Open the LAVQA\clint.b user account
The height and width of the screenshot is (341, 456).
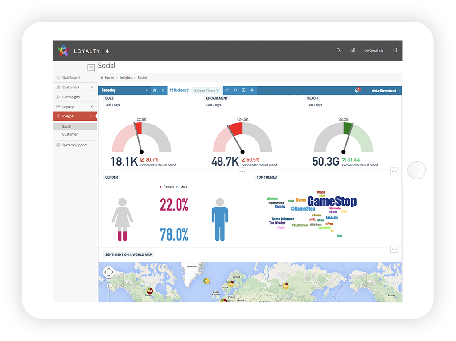pos(374,51)
